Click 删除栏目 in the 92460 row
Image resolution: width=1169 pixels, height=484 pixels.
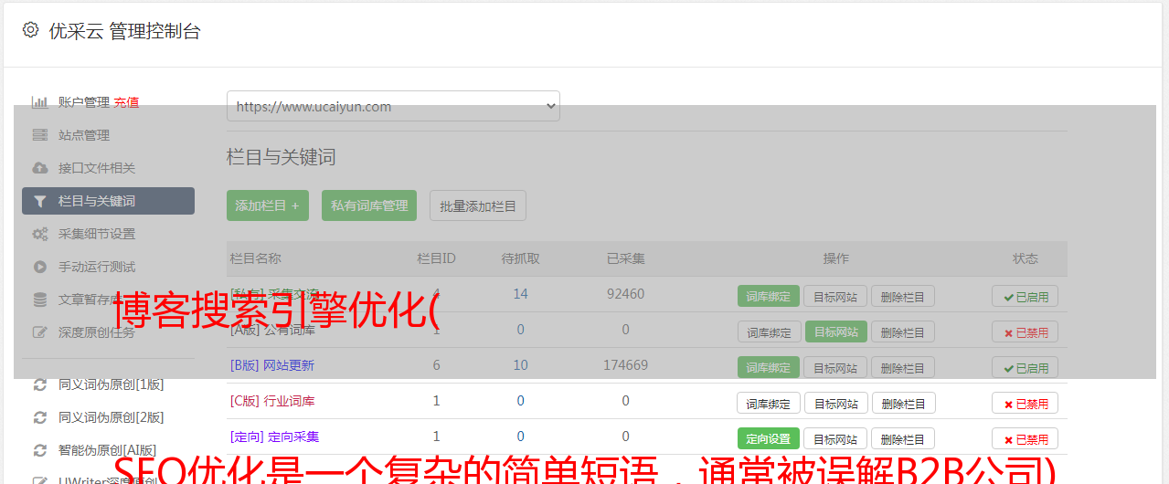coord(903,296)
